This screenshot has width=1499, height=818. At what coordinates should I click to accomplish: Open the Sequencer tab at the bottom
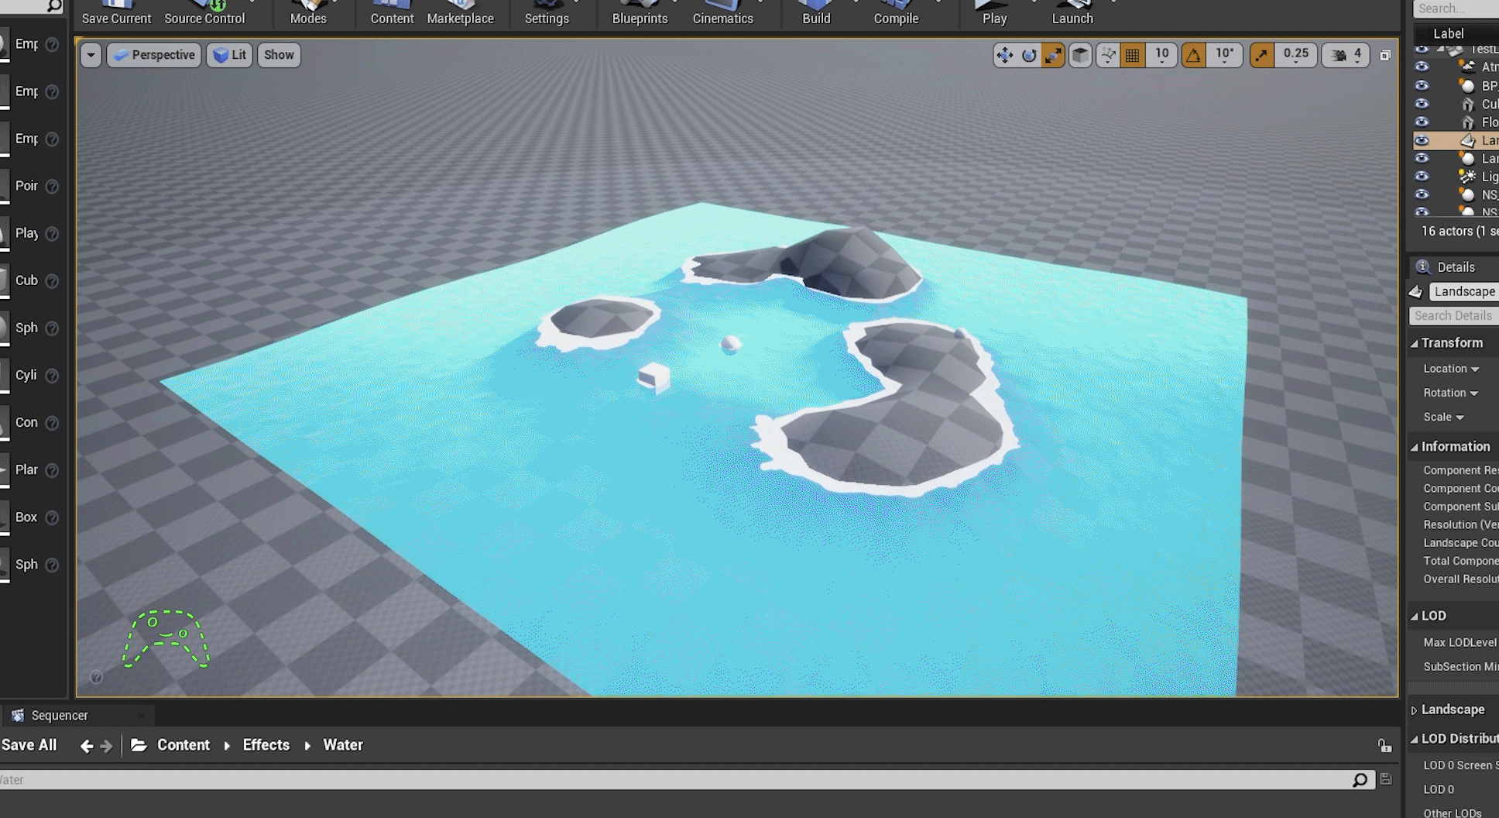coord(60,715)
